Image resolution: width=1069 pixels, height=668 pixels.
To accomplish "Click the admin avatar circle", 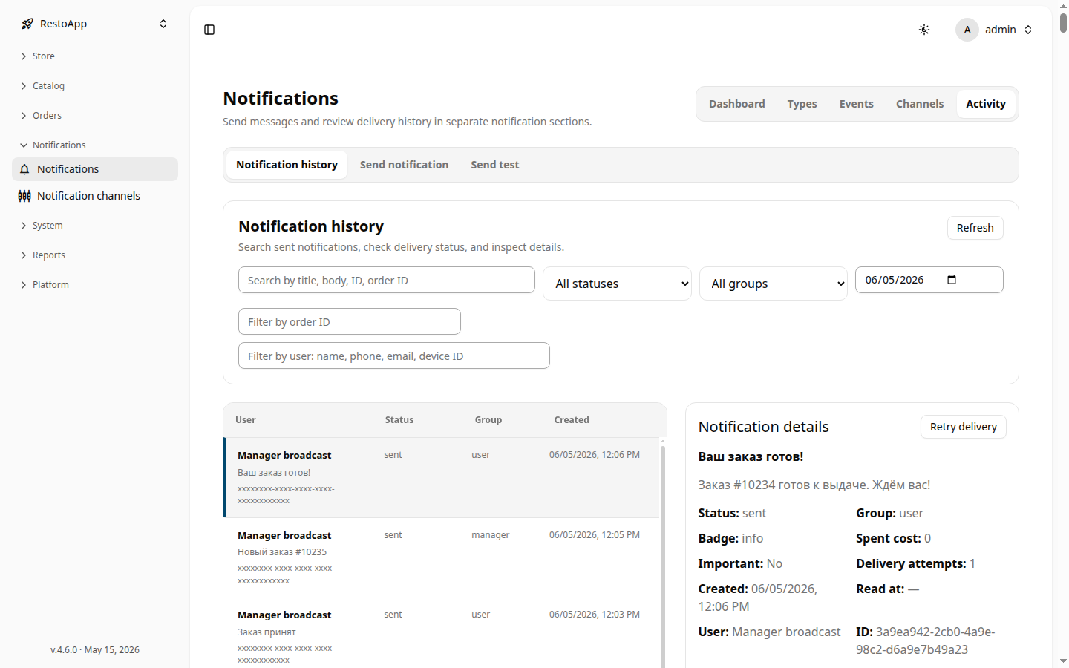I will pos(967,30).
